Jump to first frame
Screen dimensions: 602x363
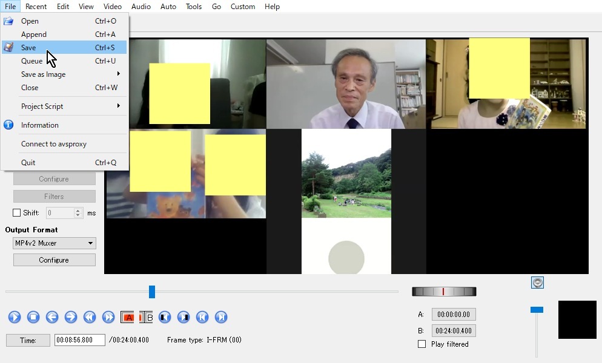coord(202,317)
